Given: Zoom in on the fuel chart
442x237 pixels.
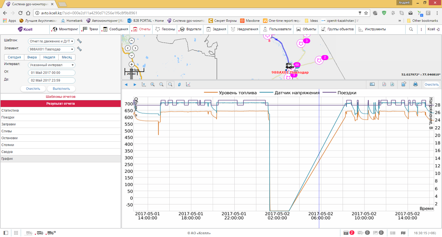Looking at the screenshot, I should [152, 85].
